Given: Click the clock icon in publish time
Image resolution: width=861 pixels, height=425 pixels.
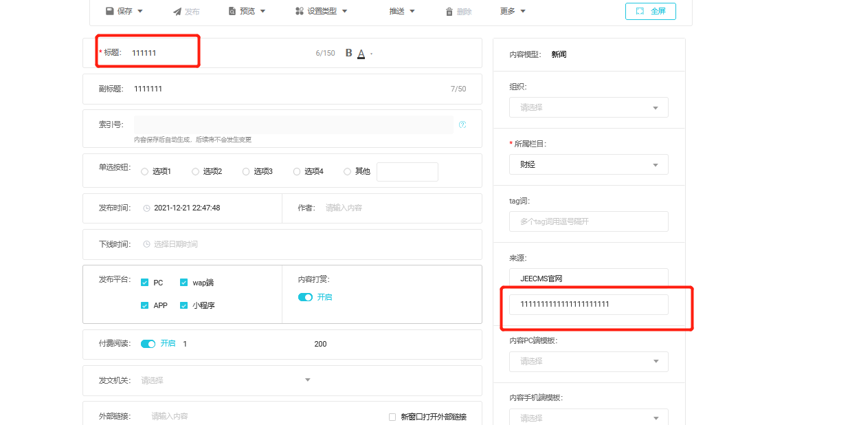Looking at the screenshot, I should pos(146,208).
